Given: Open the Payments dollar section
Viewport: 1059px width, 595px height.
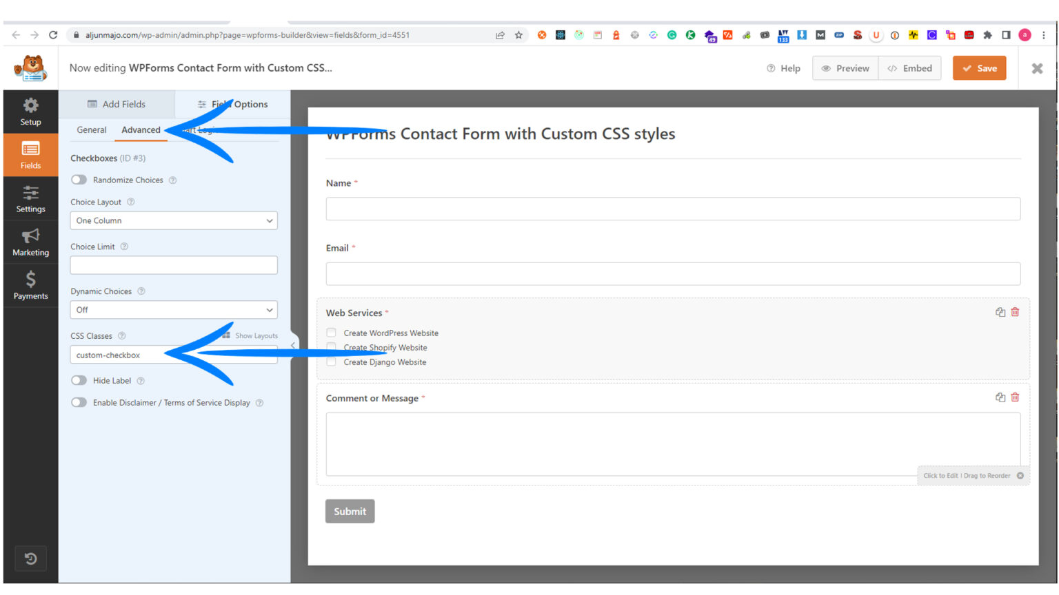Looking at the screenshot, I should tap(30, 286).
